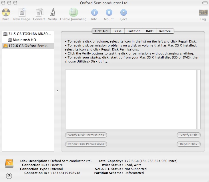Click Disk Description Oxford Semiconductor Ltd. value

[71, 161]
